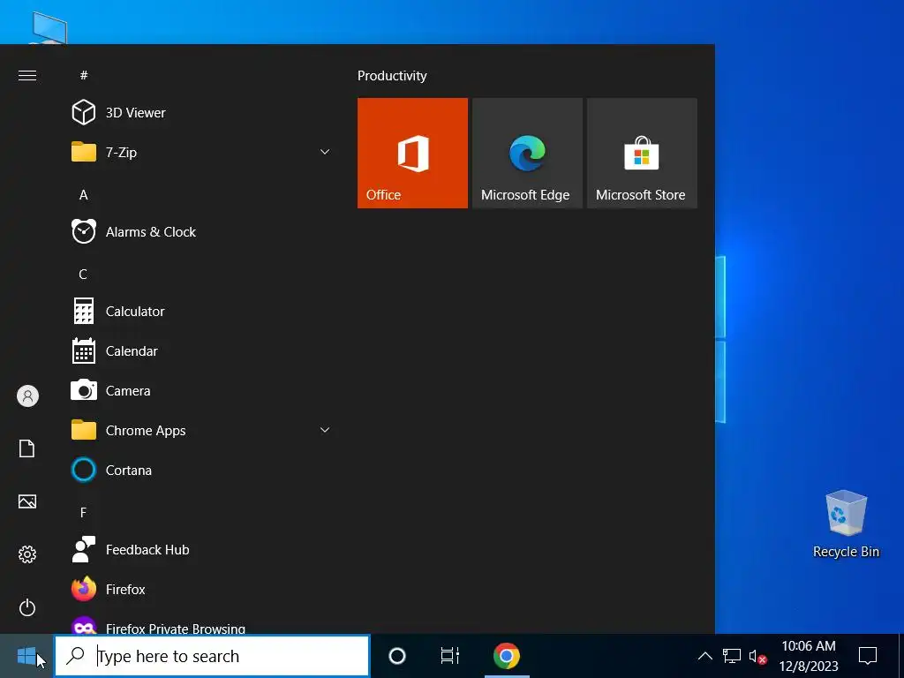Open Google Chrome from the taskbar
The height and width of the screenshot is (678, 904).
[507, 656]
